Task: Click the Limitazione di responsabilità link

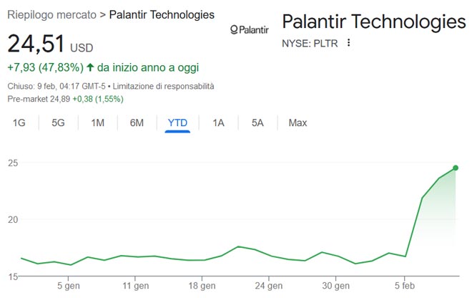Action: (x=170, y=86)
